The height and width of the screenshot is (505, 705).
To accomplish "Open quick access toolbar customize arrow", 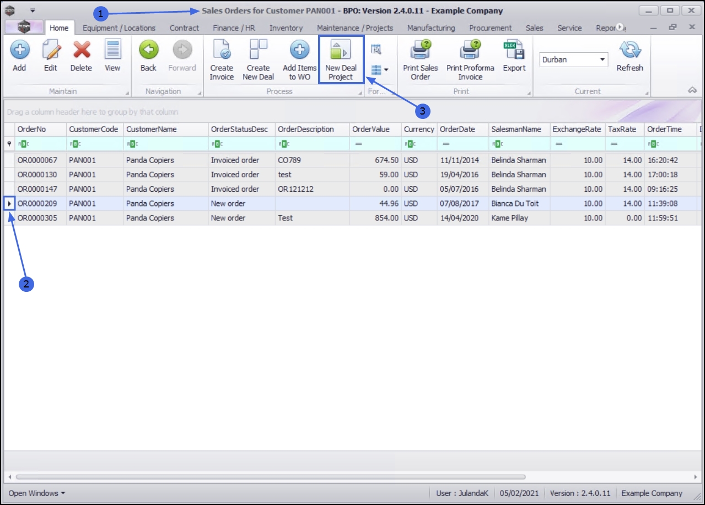I will point(33,10).
